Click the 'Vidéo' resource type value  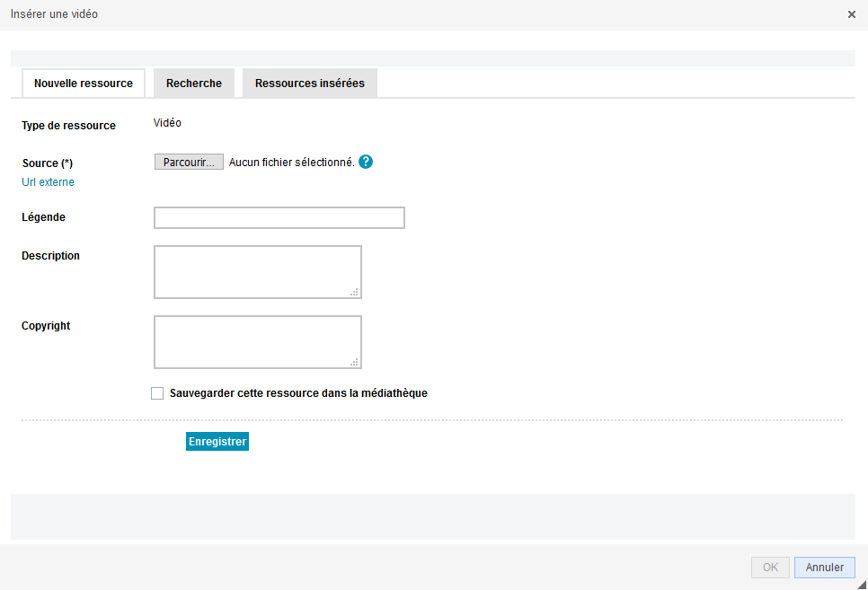167,123
